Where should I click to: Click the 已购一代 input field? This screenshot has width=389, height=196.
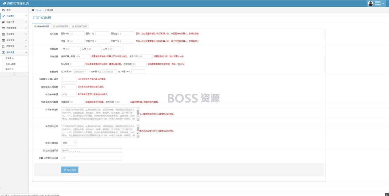coord(77,34)
